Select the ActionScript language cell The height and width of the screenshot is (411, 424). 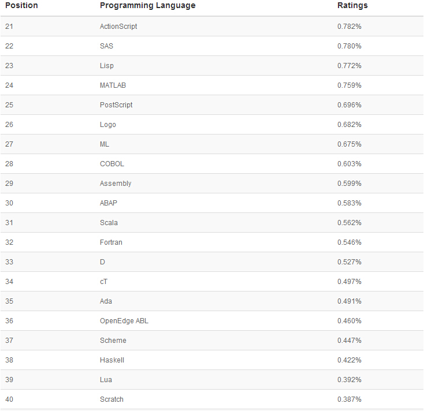point(118,27)
